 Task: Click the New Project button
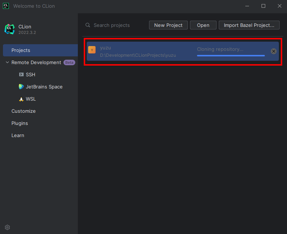pos(168,25)
